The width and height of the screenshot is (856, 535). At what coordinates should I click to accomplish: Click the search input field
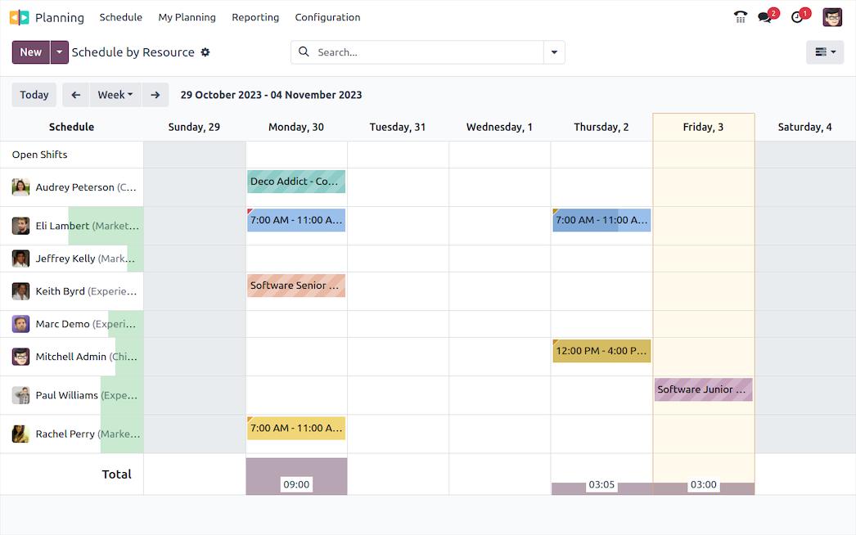(x=426, y=52)
